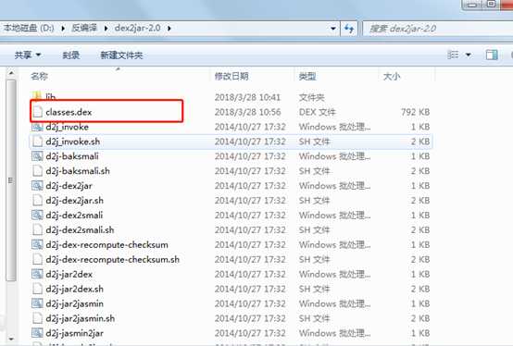Toggle the preview pane icon
The height and width of the screenshot is (346, 513).
click(x=492, y=55)
